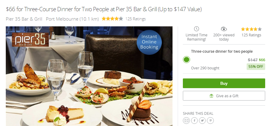Image resolution: width=267 pixels, height=126 pixels.
Task: Share this deal on Facebook
Action: (x=194, y=121)
